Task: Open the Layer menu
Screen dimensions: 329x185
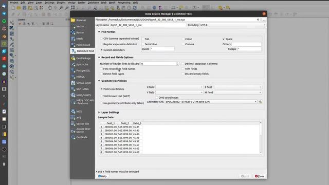Action: pos(39,3)
